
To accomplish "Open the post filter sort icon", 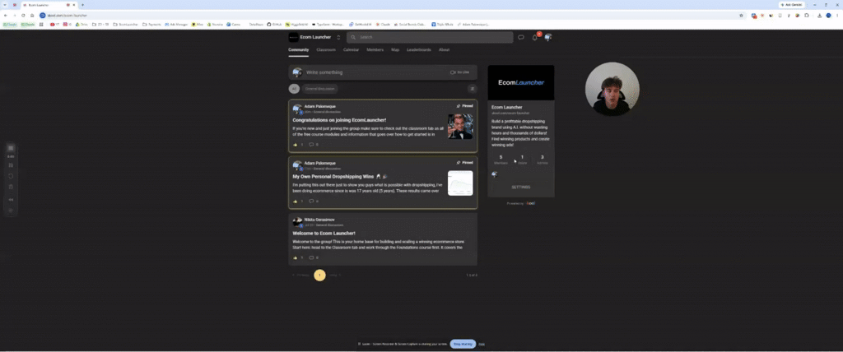I will pyautogui.click(x=472, y=89).
